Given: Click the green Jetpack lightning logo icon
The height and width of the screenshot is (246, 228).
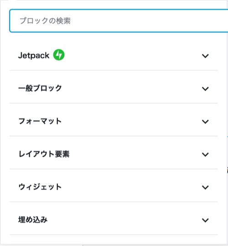Looking at the screenshot, I should pyautogui.click(x=59, y=55).
